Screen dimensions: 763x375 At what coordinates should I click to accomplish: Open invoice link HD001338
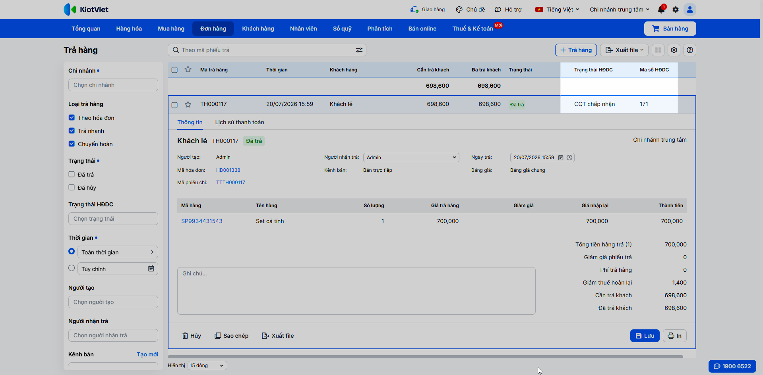click(x=228, y=170)
